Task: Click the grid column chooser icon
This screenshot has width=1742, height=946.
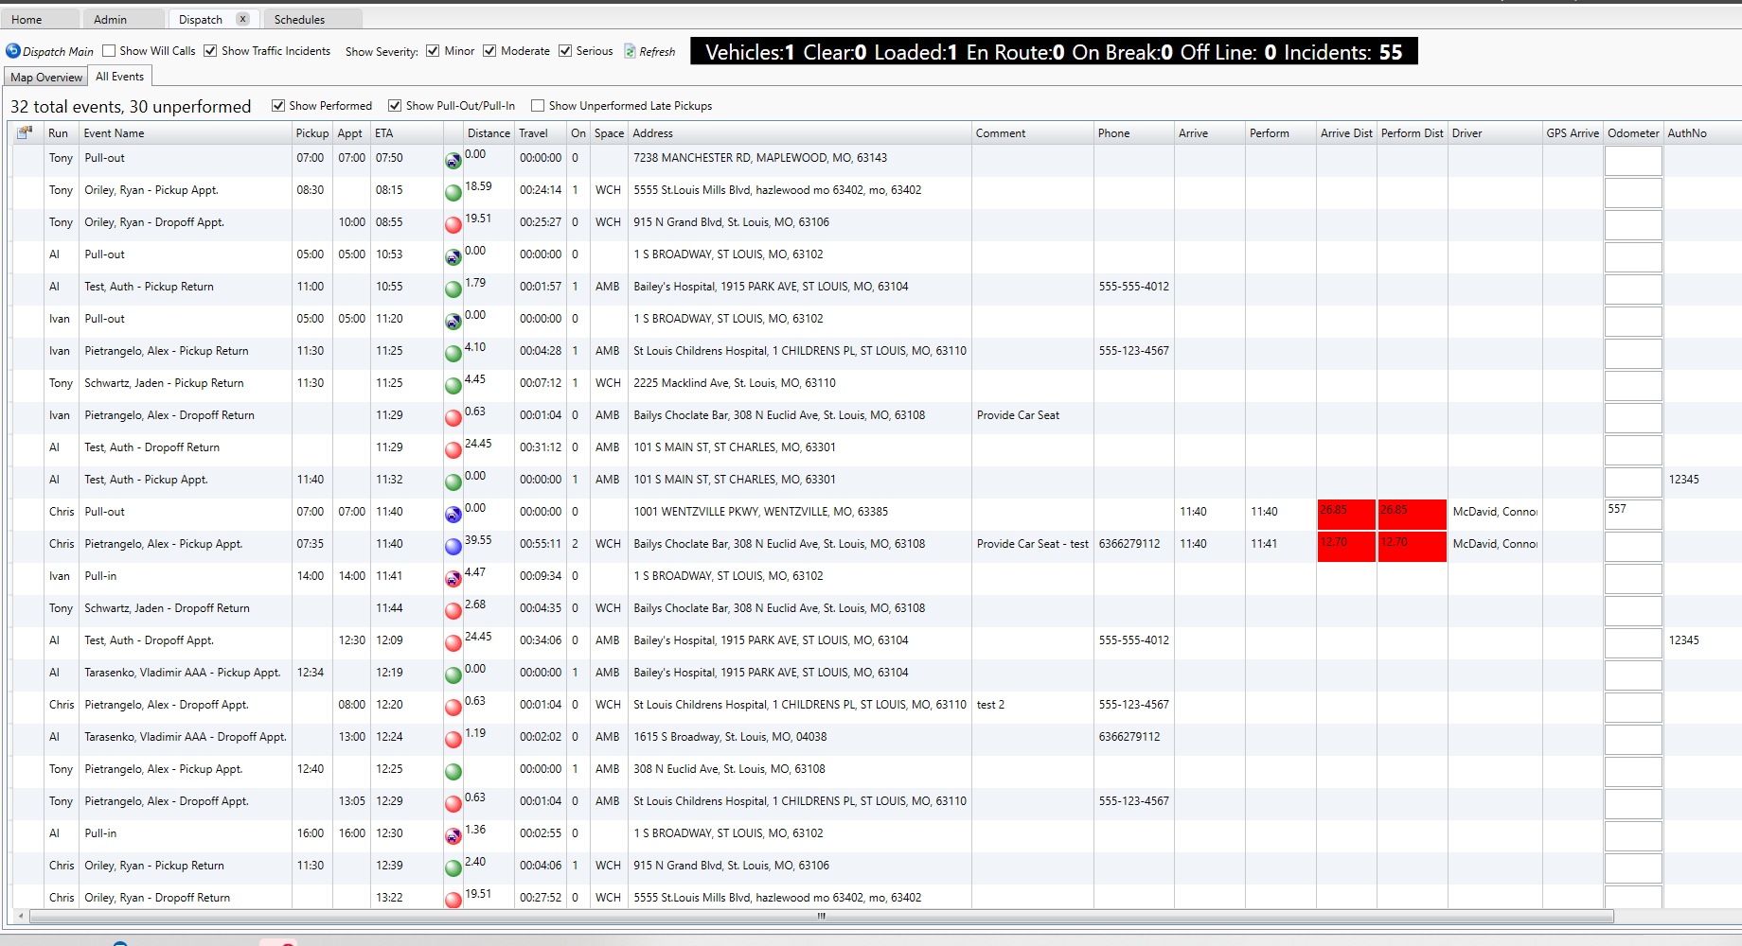Action: (25, 133)
